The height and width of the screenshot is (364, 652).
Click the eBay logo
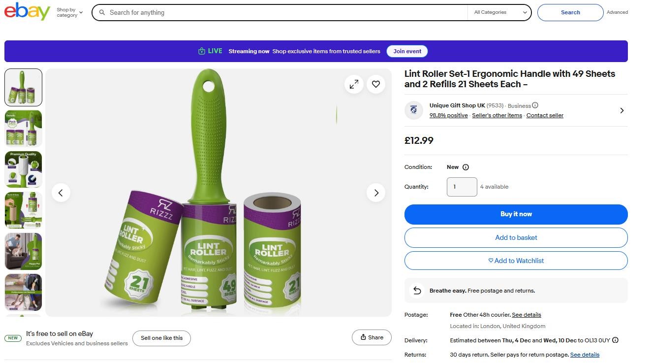pyautogui.click(x=27, y=11)
